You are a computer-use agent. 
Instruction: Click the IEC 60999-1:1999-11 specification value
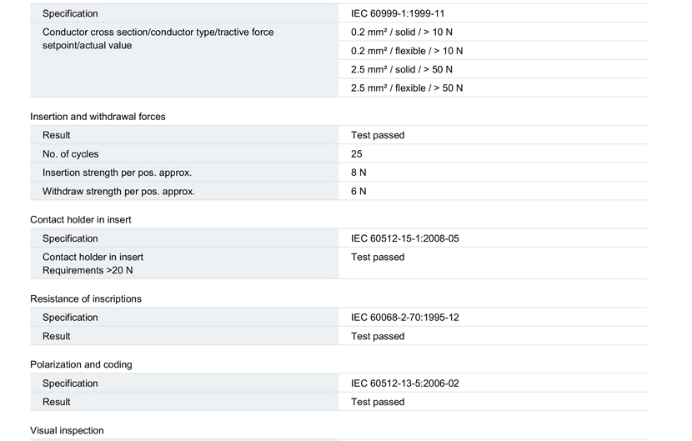click(398, 13)
